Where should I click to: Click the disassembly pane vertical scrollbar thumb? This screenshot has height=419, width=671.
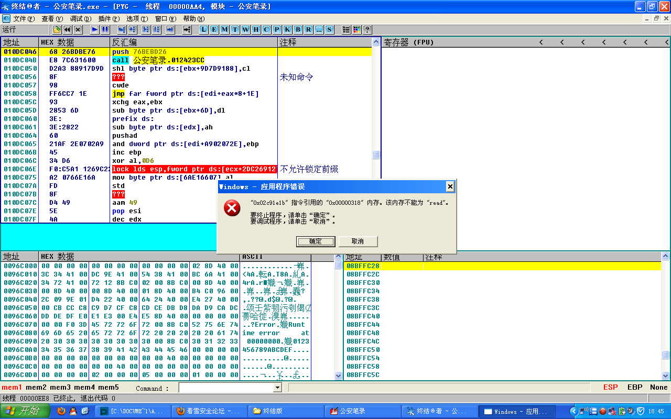376,155
